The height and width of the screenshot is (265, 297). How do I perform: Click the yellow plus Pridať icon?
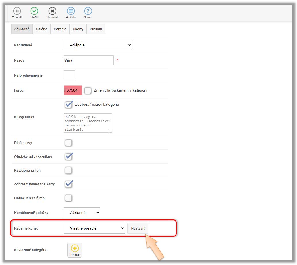(75, 249)
